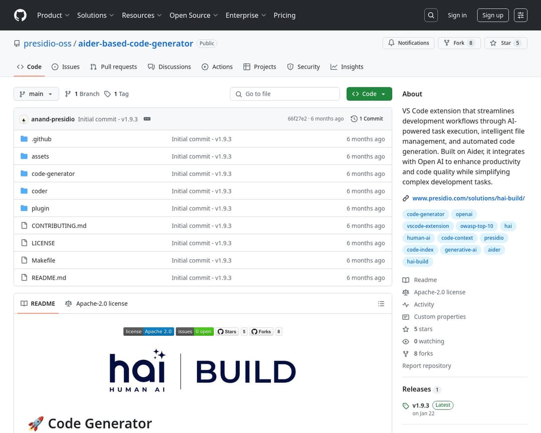Click the license Apache 2.0 badge

click(x=149, y=331)
